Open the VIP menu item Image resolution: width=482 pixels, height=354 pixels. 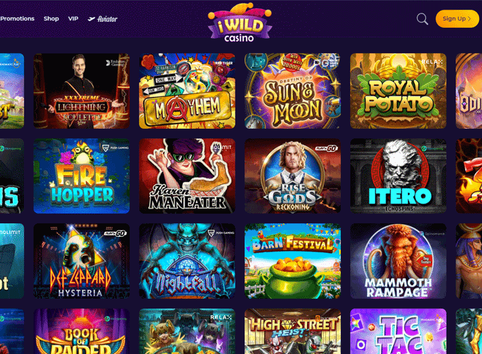pyautogui.click(x=73, y=19)
